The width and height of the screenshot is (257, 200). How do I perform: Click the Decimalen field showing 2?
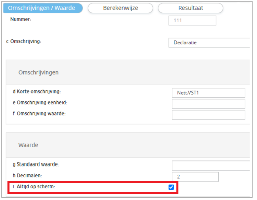click(195, 177)
